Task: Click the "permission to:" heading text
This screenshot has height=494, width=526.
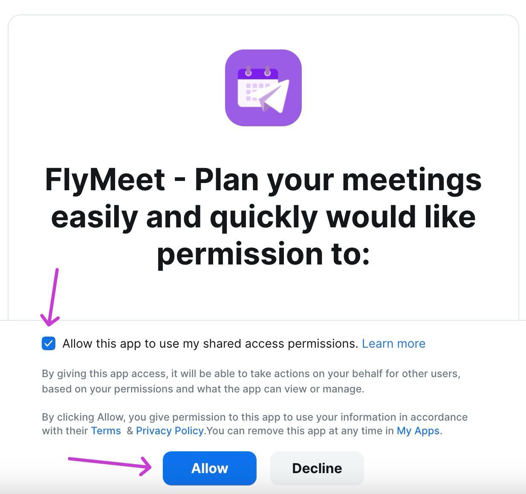Action: (263, 254)
